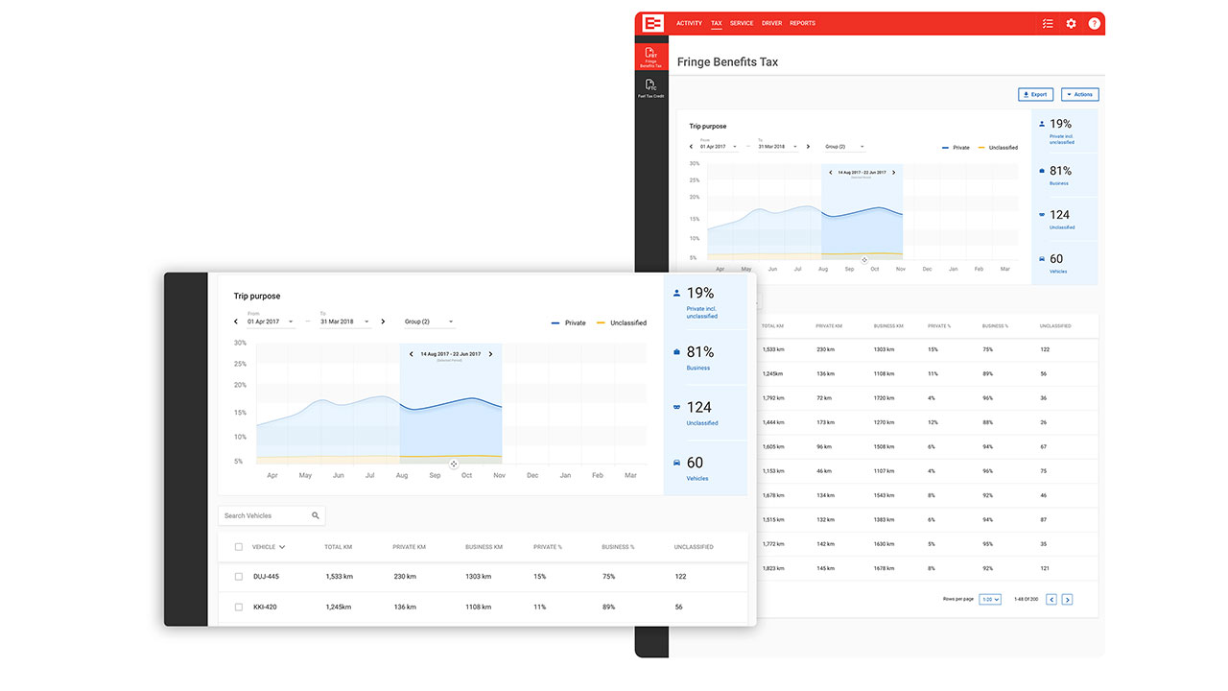Viewport: 1228px width, 691px height.
Task: Select Fringe Benefits Tax sidebar icon
Action: click(651, 57)
